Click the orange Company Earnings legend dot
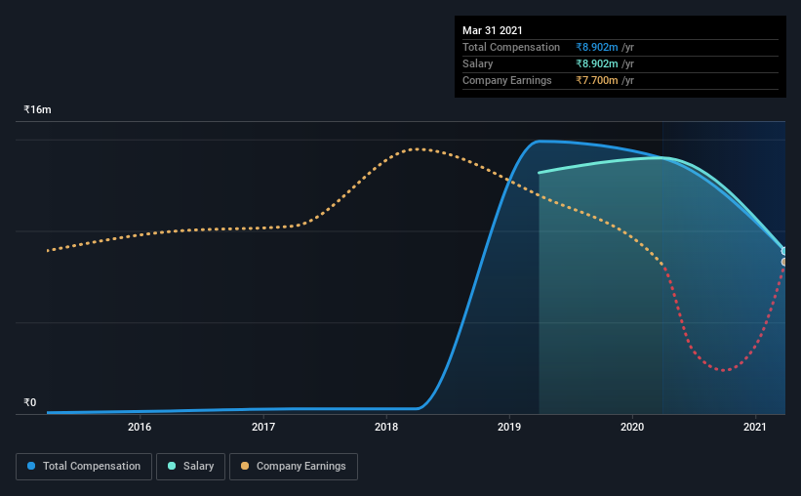 (245, 466)
